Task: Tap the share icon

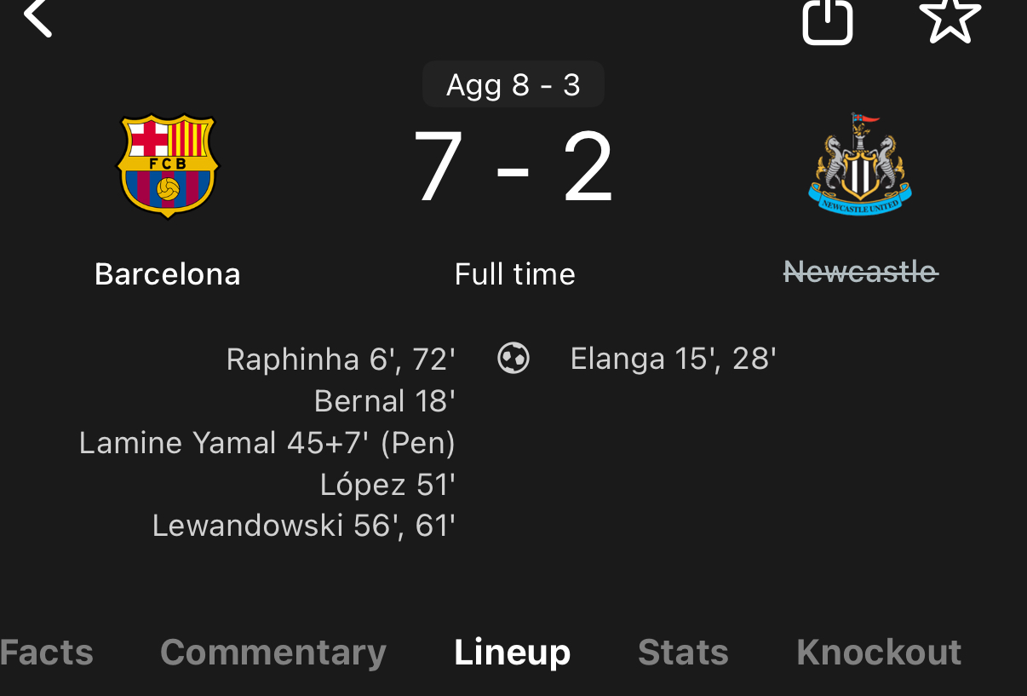Action: pos(827,20)
